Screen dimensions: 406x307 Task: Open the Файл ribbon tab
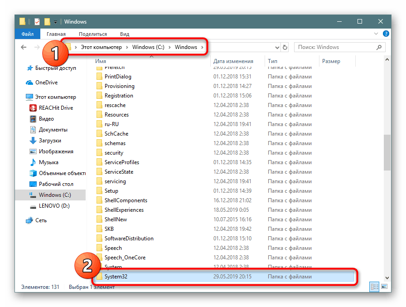(x=28, y=34)
